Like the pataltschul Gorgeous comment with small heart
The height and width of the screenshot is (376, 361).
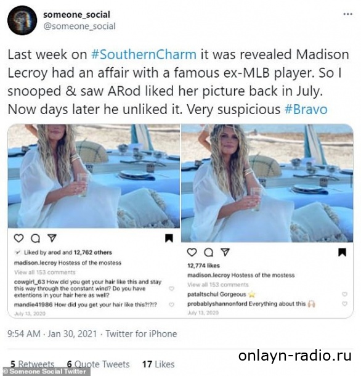tap(344, 294)
